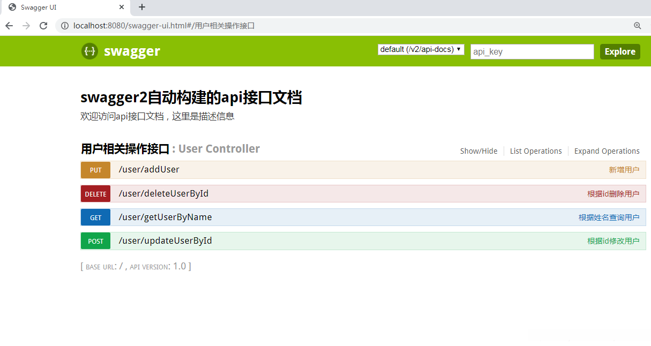Click the 根据id修改用户 description link
Image resolution: width=651 pixels, height=346 pixels.
click(613, 241)
